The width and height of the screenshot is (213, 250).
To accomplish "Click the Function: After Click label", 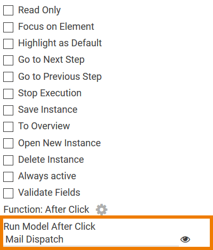I will point(46,210).
